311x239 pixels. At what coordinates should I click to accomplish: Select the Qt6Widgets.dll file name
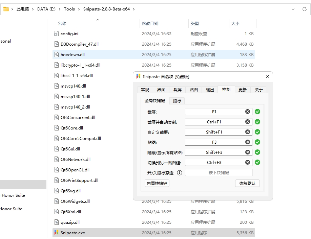click(x=75, y=201)
